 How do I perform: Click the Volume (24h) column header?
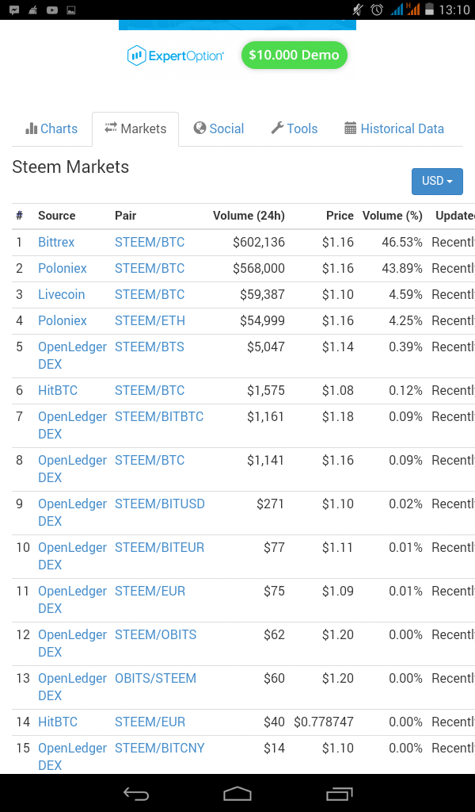pyautogui.click(x=249, y=216)
